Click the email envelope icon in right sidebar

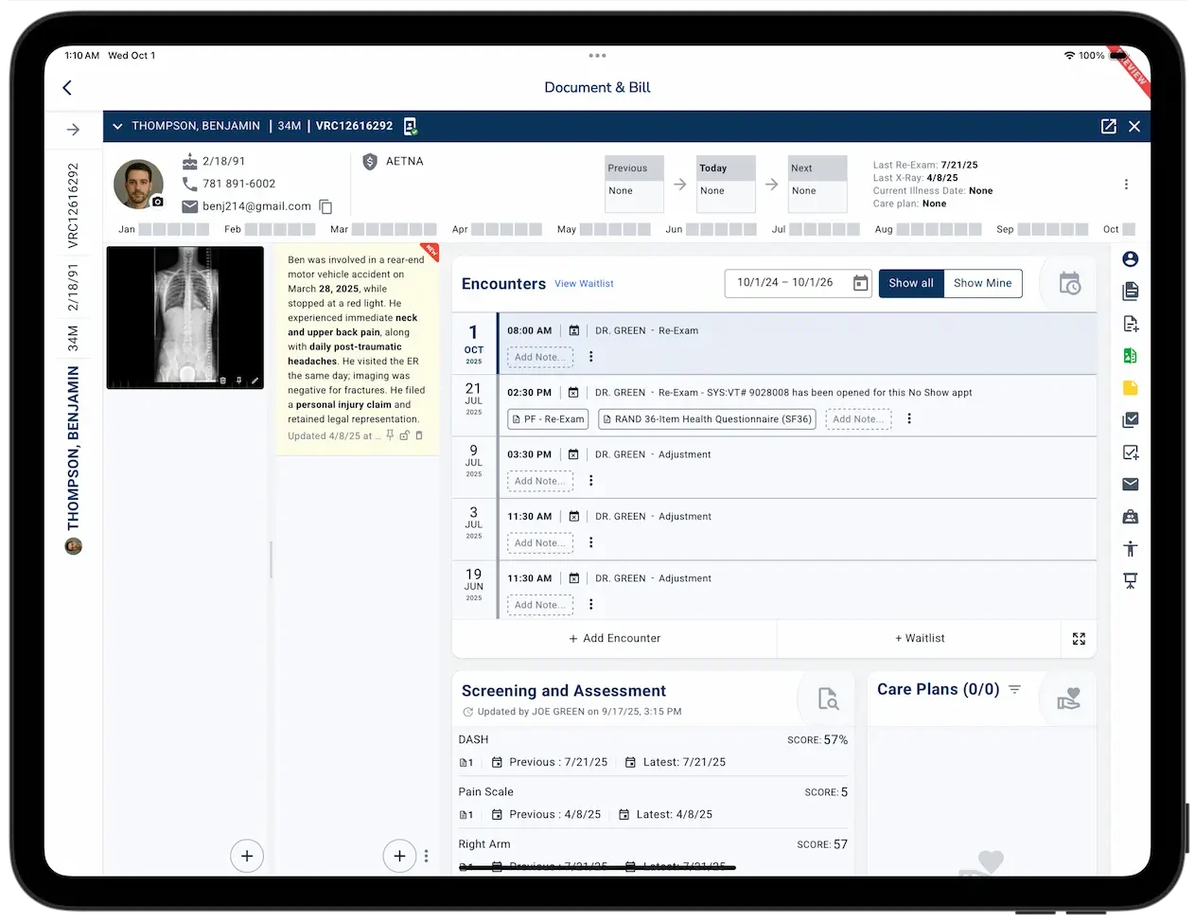click(1130, 484)
